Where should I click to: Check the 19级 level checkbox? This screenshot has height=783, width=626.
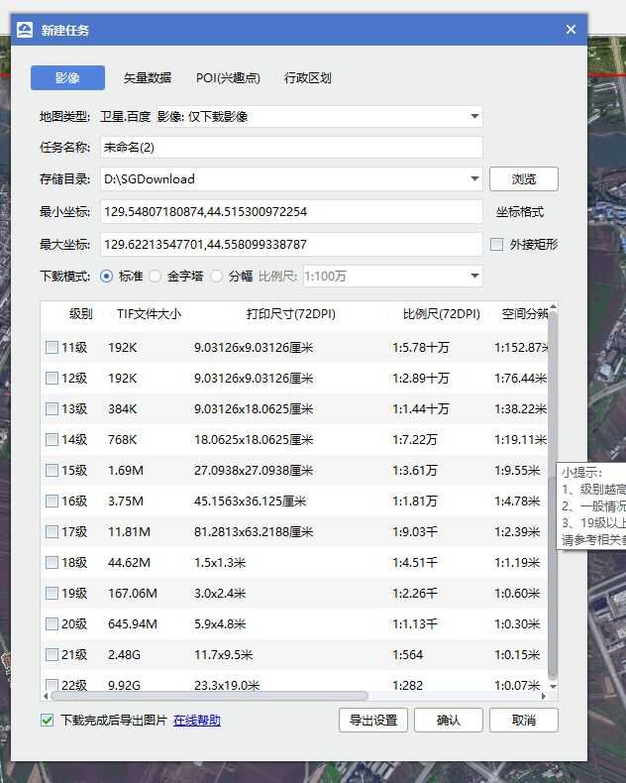pos(52,594)
